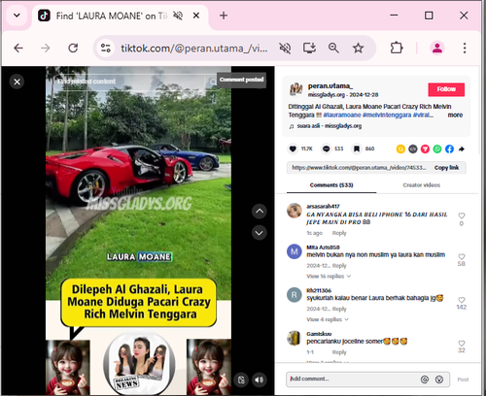Click the Add comment input field
Viewport: 486px width, 396px height.
click(353, 379)
